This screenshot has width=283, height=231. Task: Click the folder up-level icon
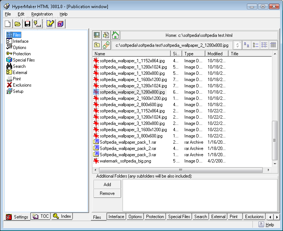[x=97, y=45]
